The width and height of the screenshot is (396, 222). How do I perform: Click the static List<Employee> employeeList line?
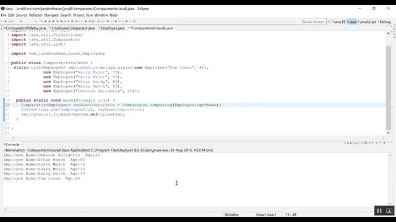coord(111,67)
